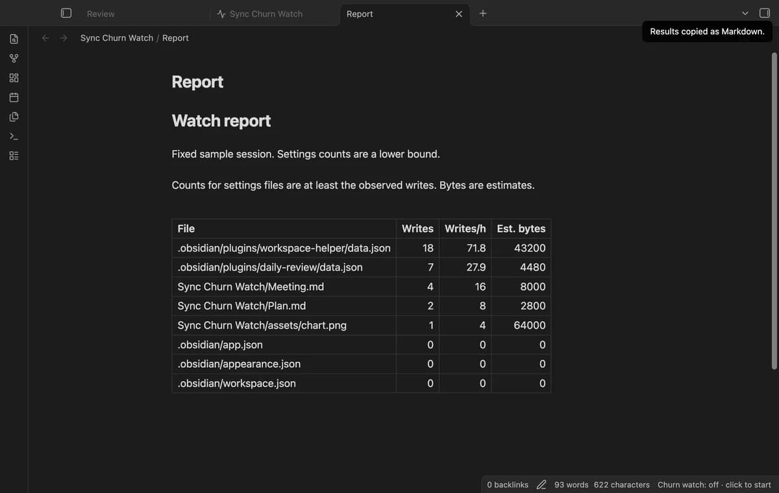This screenshot has height=493, width=779.
Task: Dismiss the Results copied as Markdown notice
Action: [x=707, y=31]
